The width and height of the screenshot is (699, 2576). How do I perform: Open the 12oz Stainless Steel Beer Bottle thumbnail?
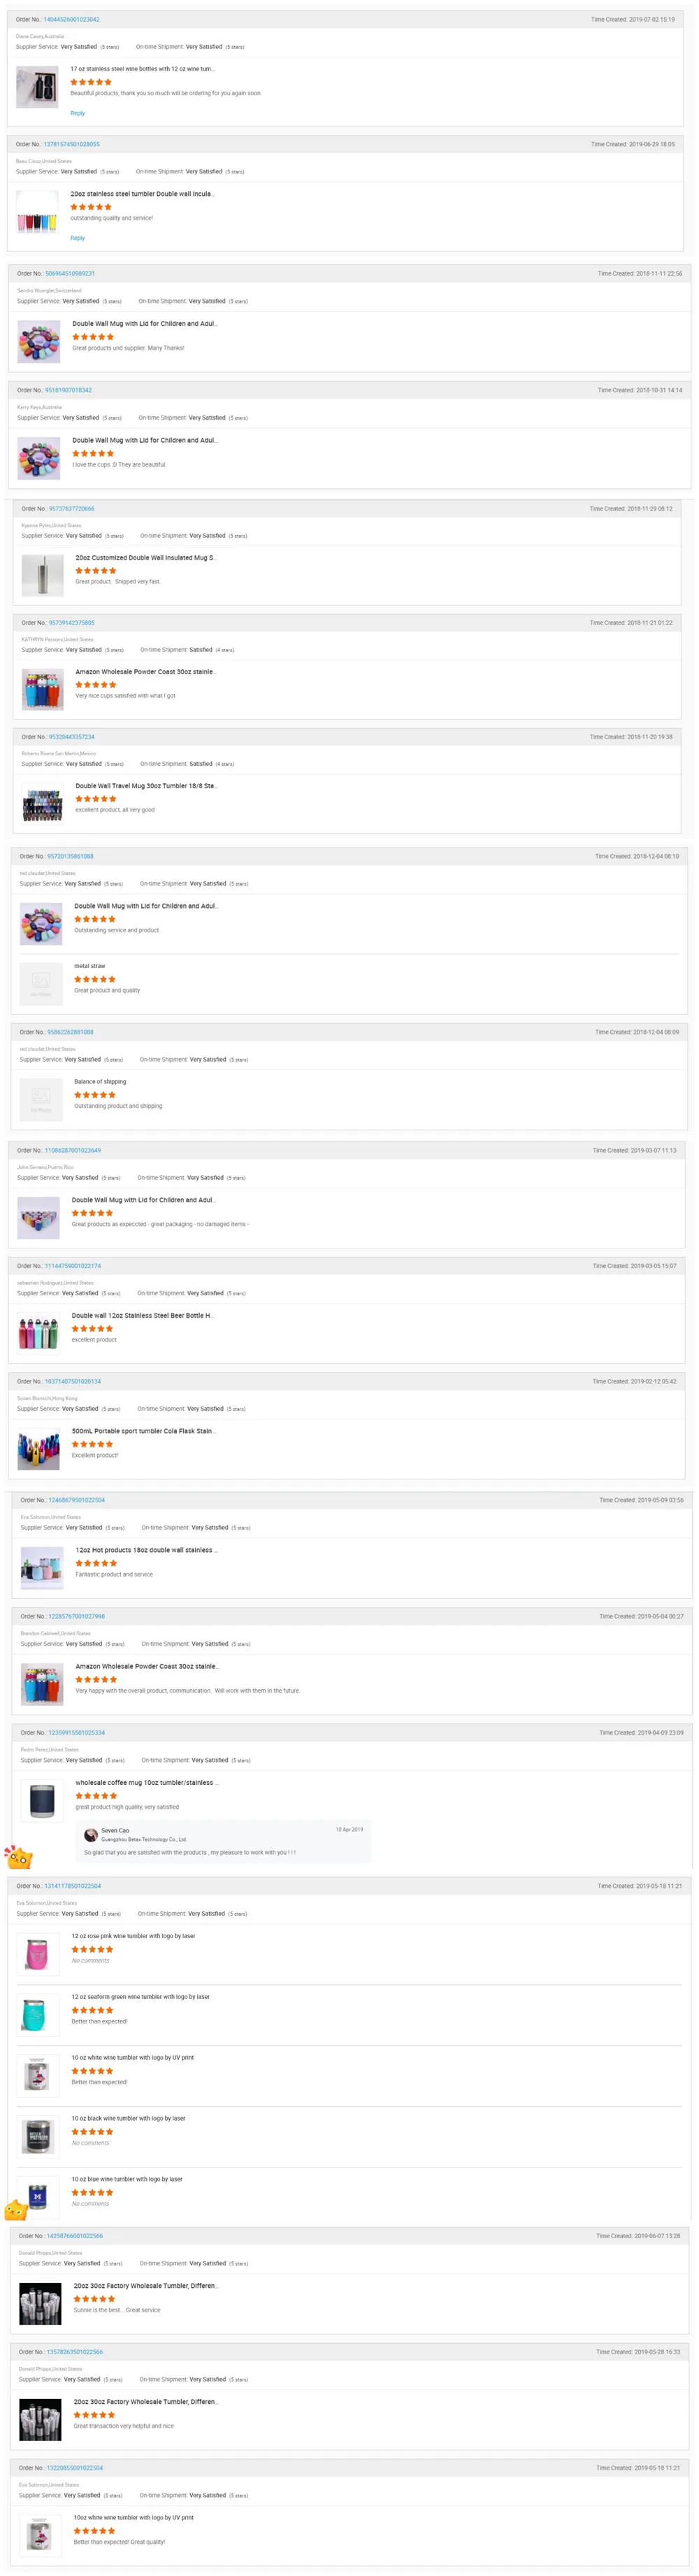[38, 1333]
